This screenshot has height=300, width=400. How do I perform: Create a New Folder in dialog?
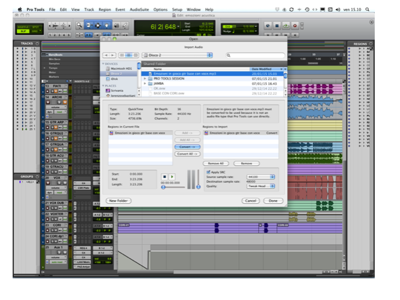(x=118, y=201)
